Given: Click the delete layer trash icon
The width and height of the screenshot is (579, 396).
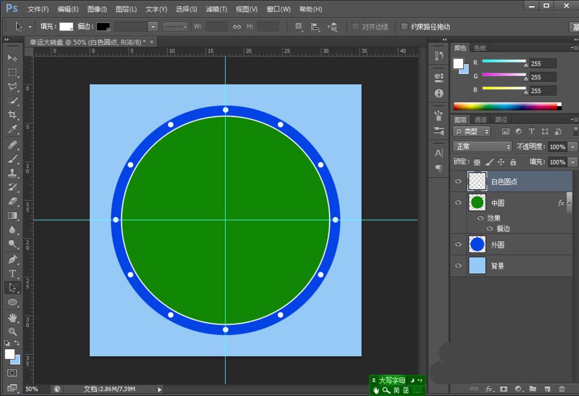Looking at the screenshot, I should pyautogui.click(x=562, y=388).
